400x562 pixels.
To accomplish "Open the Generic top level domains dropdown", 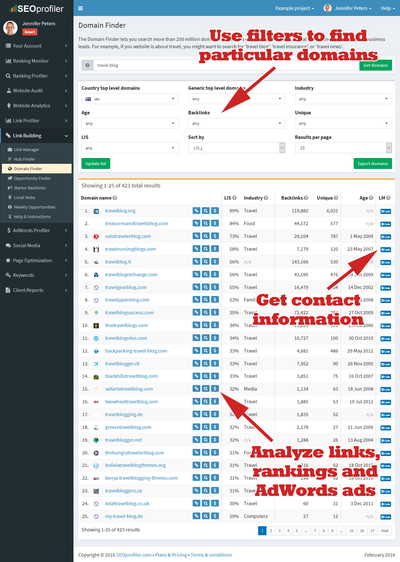I will pos(237,99).
